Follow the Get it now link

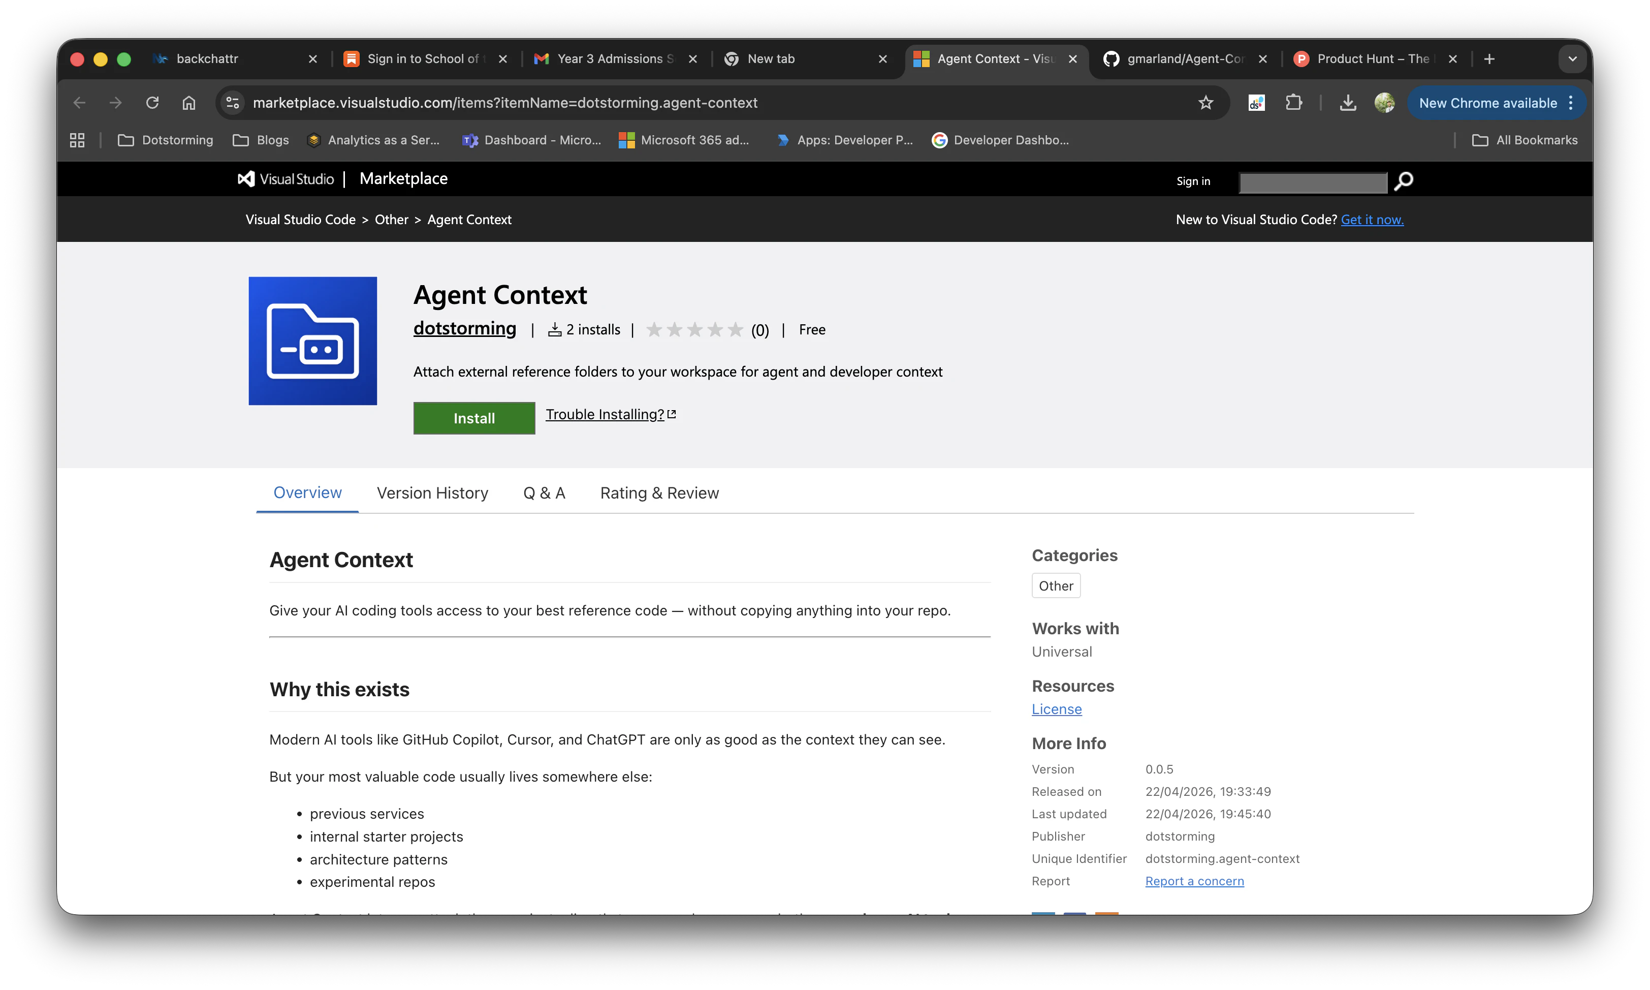tap(1373, 219)
